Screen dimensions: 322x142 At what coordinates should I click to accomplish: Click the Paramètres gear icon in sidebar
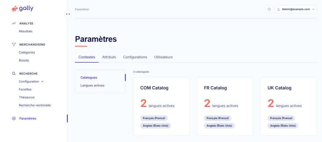[14, 118]
